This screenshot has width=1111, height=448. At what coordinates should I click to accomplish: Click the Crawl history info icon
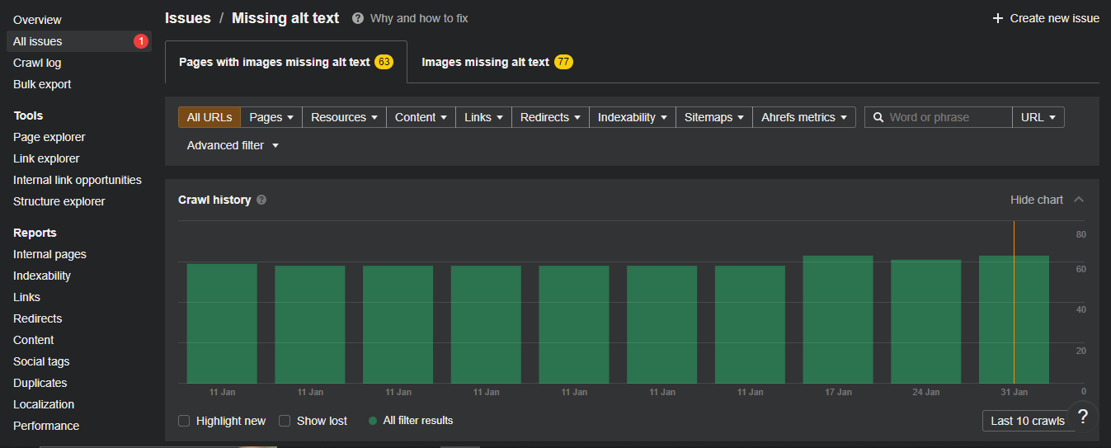point(261,200)
